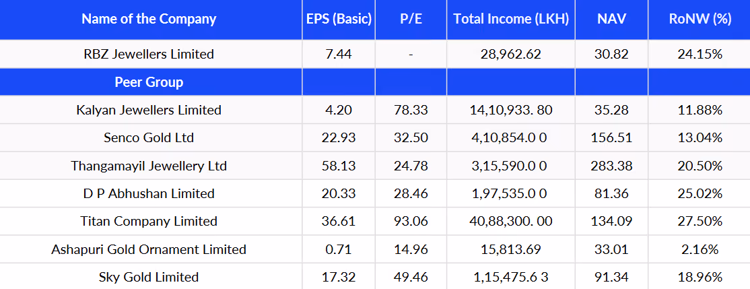Image resolution: width=750 pixels, height=289 pixels.
Task: Select EPS value 20.33
Action: (339, 194)
